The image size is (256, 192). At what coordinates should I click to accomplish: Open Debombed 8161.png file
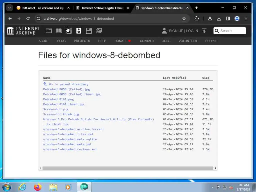point(58,99)
